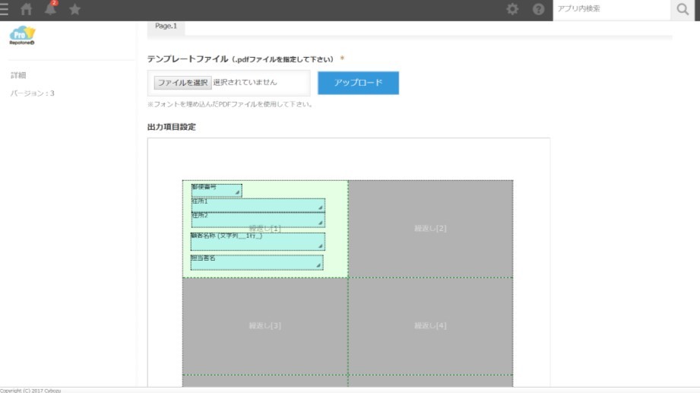Click the ファイルを選択 button

tap(182, 83)
